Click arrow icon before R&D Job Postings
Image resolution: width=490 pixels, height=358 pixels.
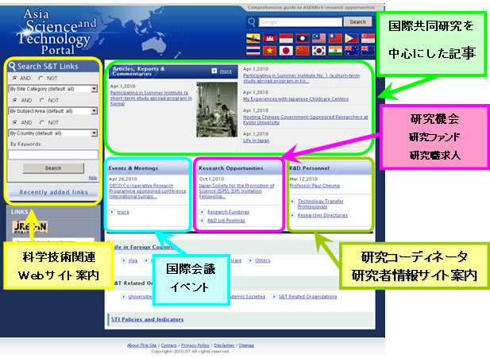(x=202, y=221)
